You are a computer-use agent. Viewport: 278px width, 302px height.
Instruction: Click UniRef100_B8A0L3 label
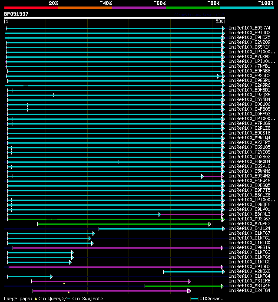pyautogui.click(x=249, y=214)
